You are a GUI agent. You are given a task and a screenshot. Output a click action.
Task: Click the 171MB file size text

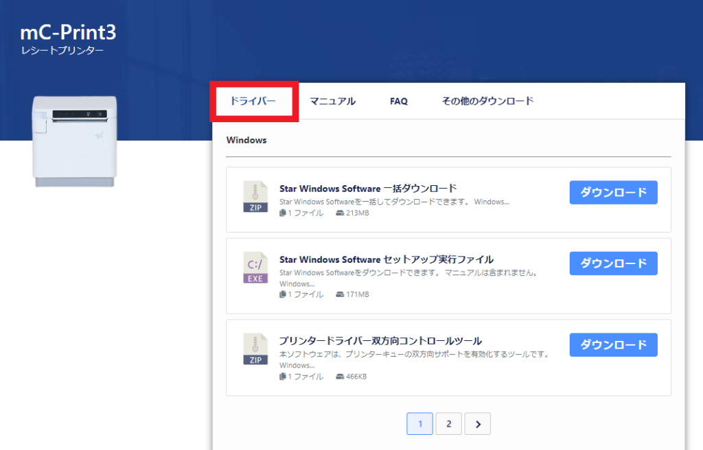pos(357,294)
